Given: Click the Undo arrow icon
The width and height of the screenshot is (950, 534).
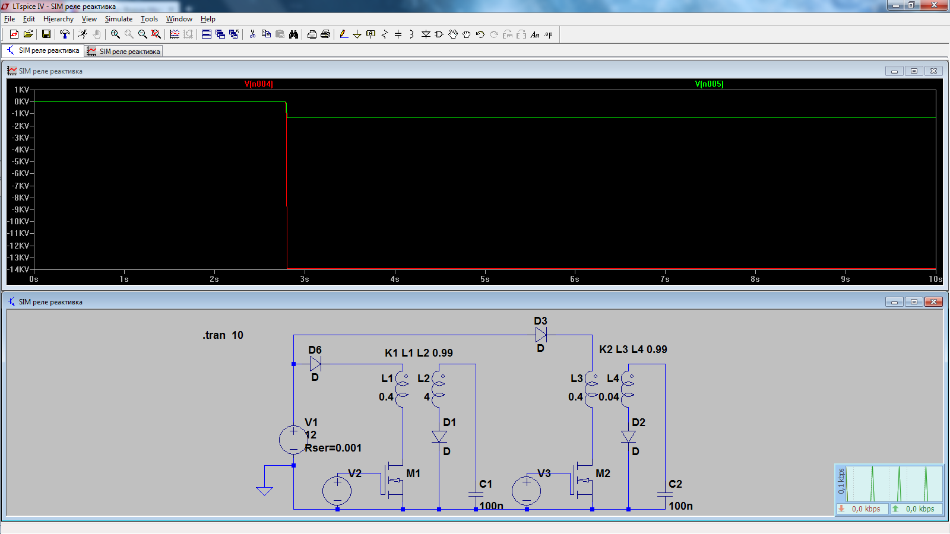Looking at the screenshot, I should (480, 34).
